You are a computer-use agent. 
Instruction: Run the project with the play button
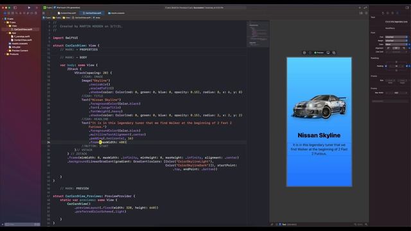pos(29,8)
